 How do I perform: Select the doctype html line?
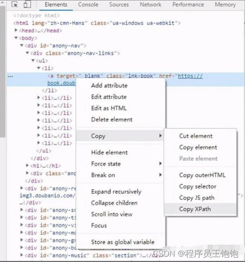tap(37, 15)
